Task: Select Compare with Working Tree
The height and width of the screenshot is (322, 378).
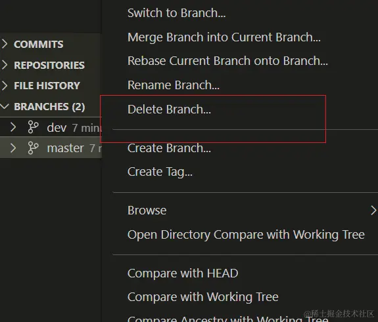Action: [x=202, y=297]
